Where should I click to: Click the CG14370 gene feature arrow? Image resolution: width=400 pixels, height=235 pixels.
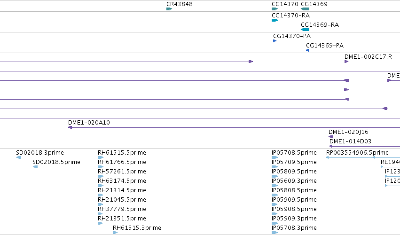click(x=275, y=9)
